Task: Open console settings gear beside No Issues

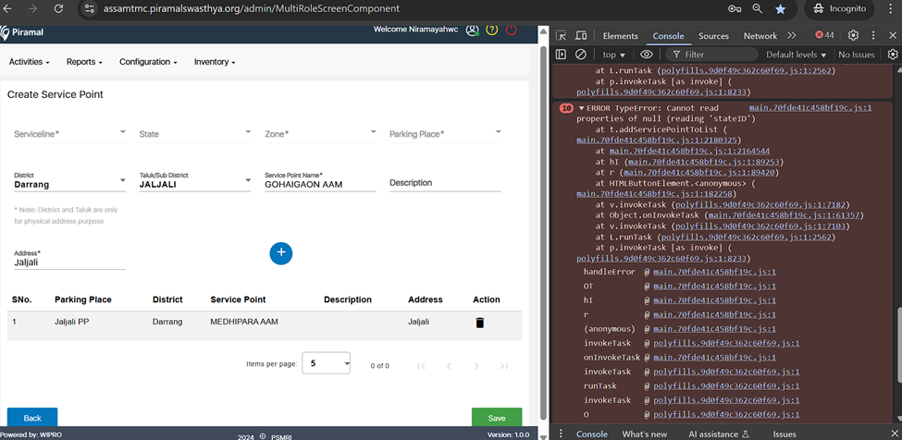Action: point(893,55)
